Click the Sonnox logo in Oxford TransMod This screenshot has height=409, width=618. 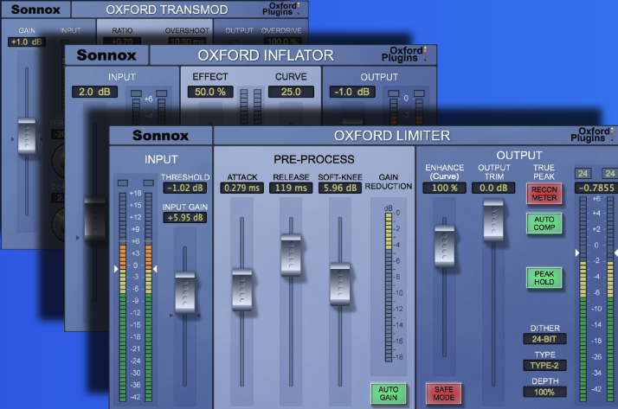(x=35, y=10)
